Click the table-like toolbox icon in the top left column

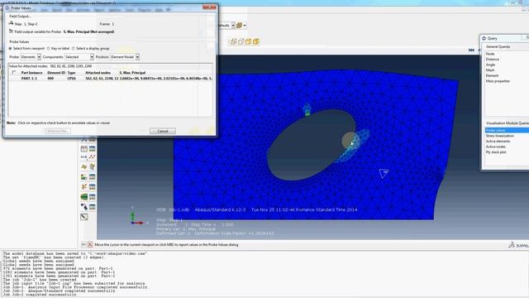pyautogui.click(x=84, y=149)
